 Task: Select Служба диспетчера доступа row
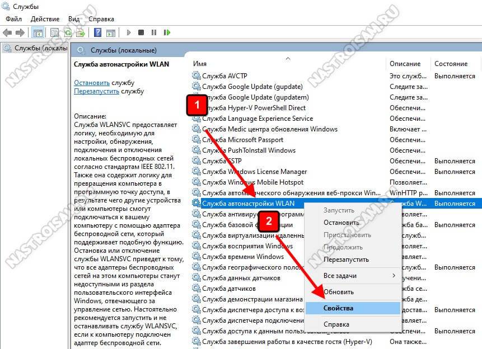(252, 310)
